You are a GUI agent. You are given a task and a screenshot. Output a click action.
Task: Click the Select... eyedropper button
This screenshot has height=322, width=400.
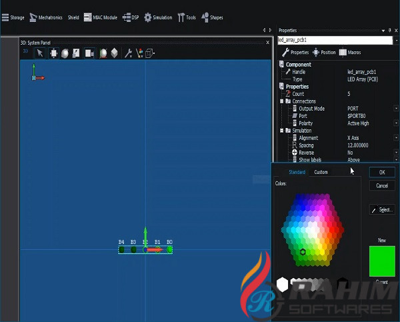[x=382, y=210]
